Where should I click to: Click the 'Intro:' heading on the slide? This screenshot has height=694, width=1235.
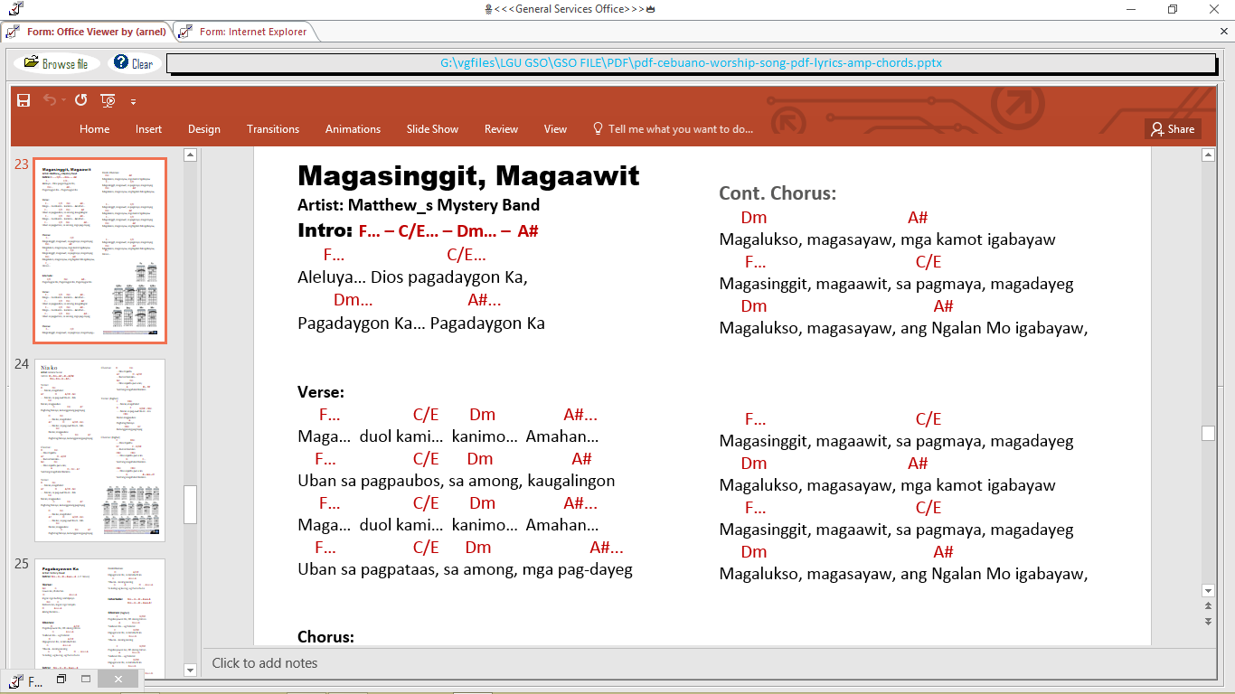pyautogui.click(x=325, y=230)
